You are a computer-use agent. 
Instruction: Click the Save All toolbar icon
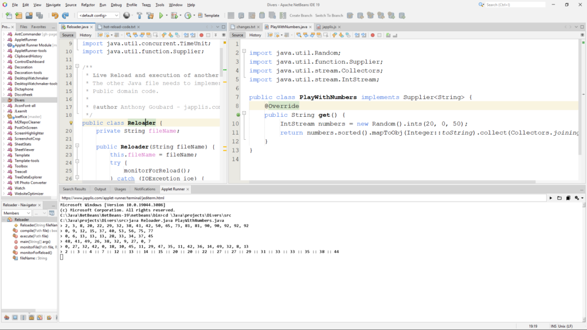point(40,15)
